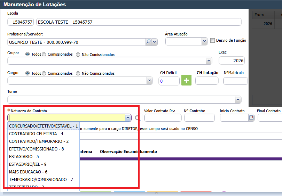Click the CH Lotação input field
Viewport: 282px width, 196px height.
206,81
